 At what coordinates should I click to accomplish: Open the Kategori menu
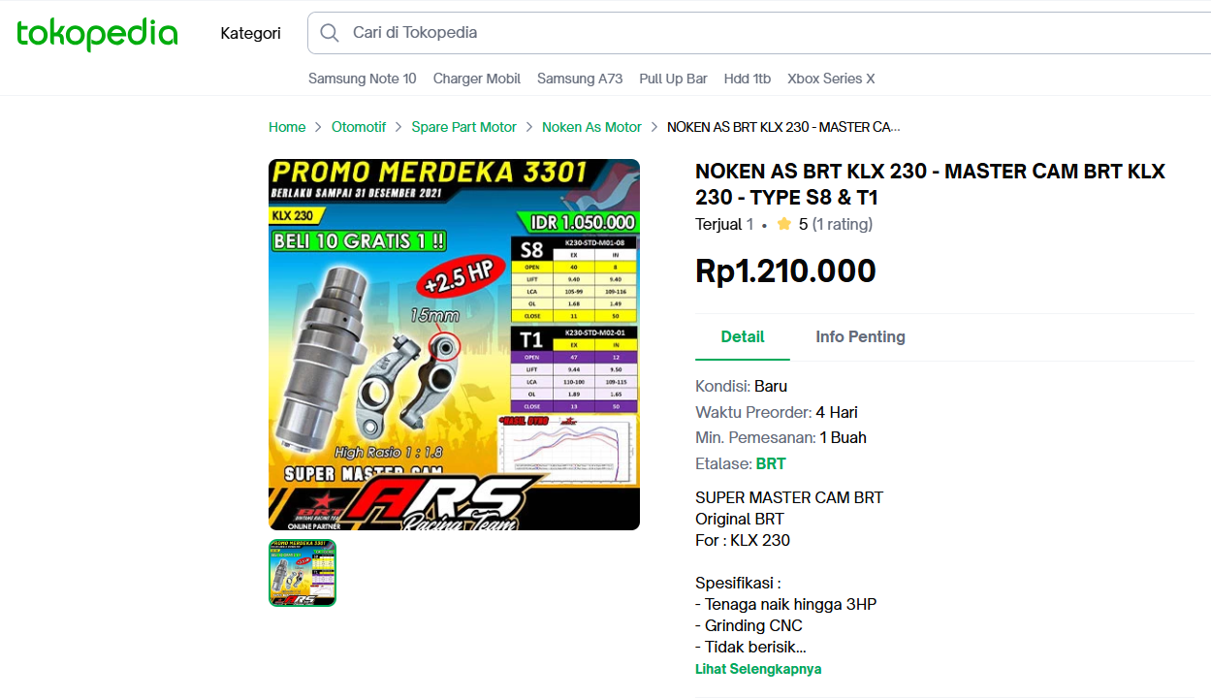point(250,33)
